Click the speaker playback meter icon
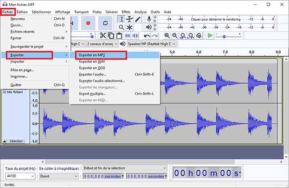Viewport: 289px width, 188px height. [149, 27]
